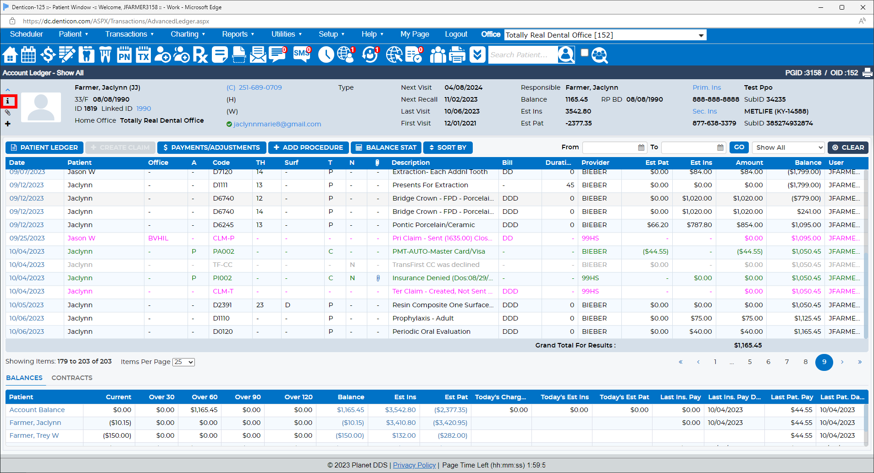Click the paperclip attachment icon beside photo

(x=8, y=113)
